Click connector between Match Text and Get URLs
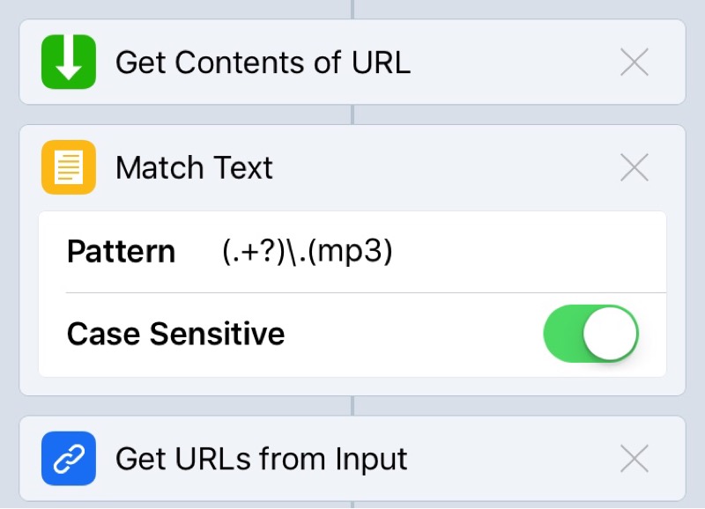Image resolution: width=705 pixels, height=509 pixels. (352, 406)
